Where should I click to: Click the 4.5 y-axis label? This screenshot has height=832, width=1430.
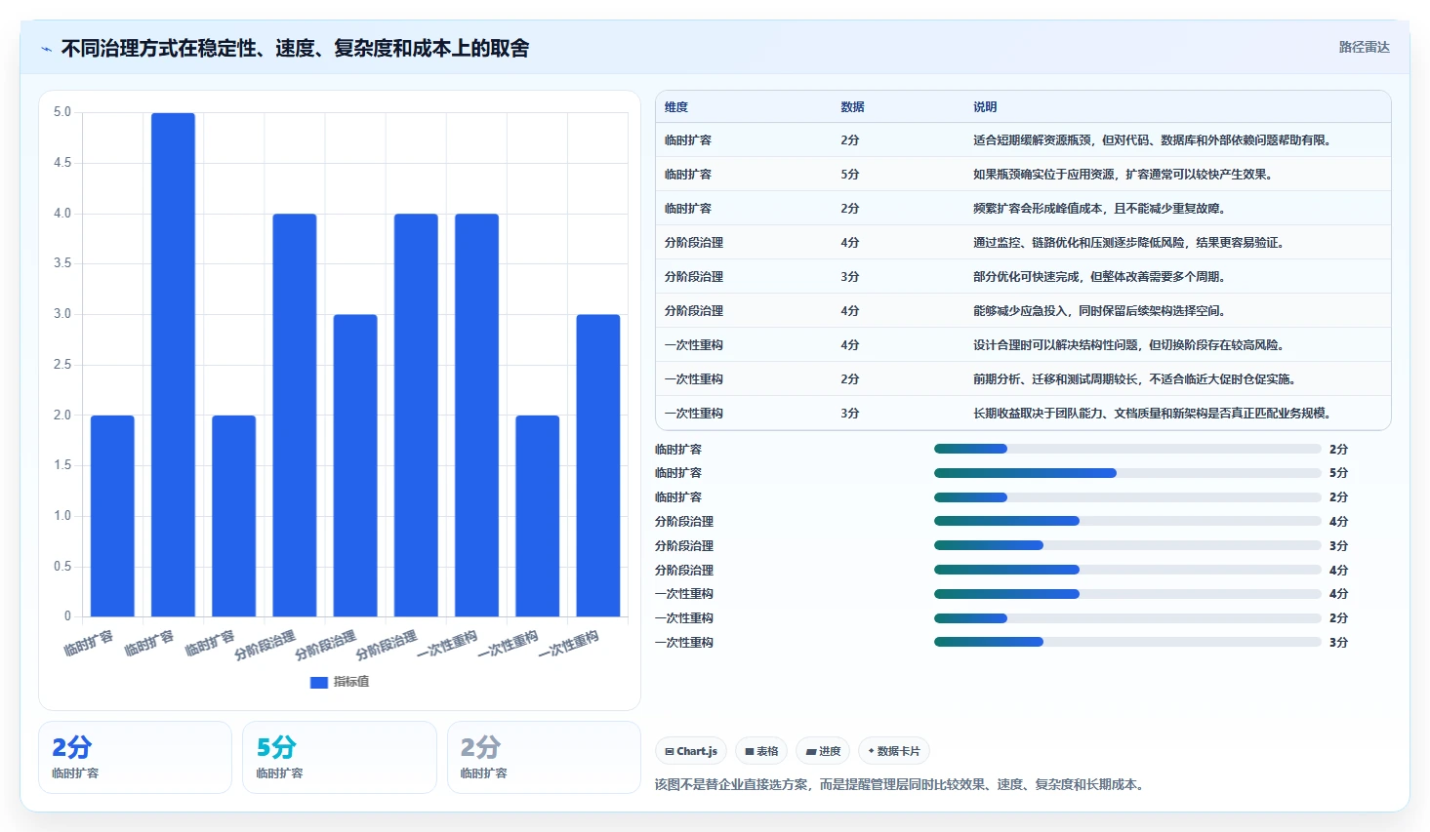pos(62,163)
